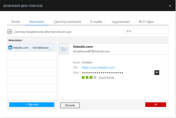The image size is (176, 118).
Task: Click the Düzenle button
Action: click(70, 105)
